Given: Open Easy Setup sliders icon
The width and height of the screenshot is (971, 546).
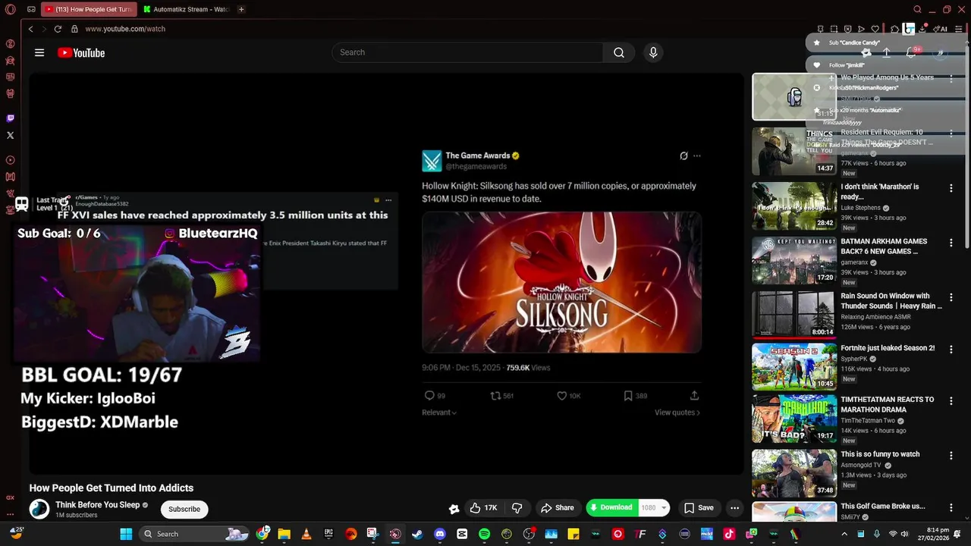Looking at the screenshot, I should pyautogui.click(x=959, y=29).
